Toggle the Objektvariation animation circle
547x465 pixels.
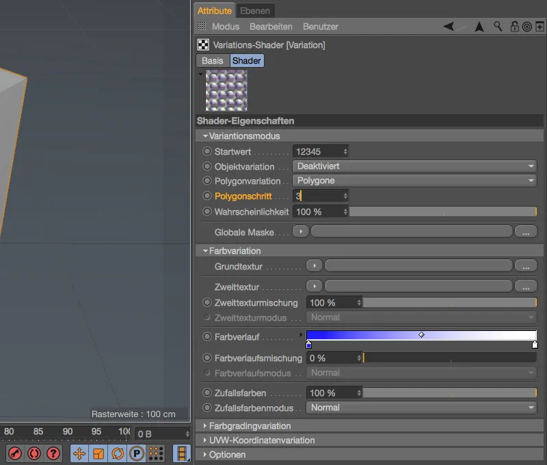click(x=207, y=166)
